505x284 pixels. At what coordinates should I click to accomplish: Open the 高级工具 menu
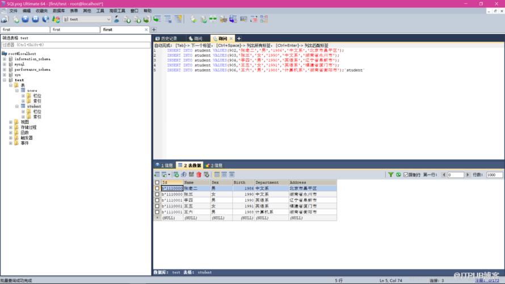pyautogui.click(x=117, y=11)
